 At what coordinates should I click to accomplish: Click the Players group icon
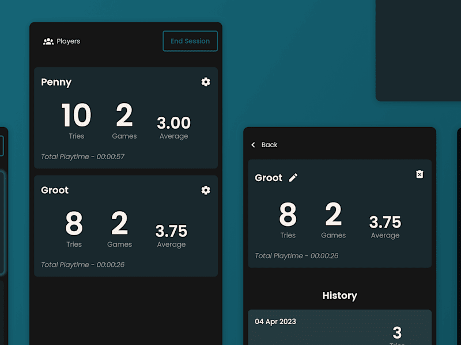click(x=48, y=41)
